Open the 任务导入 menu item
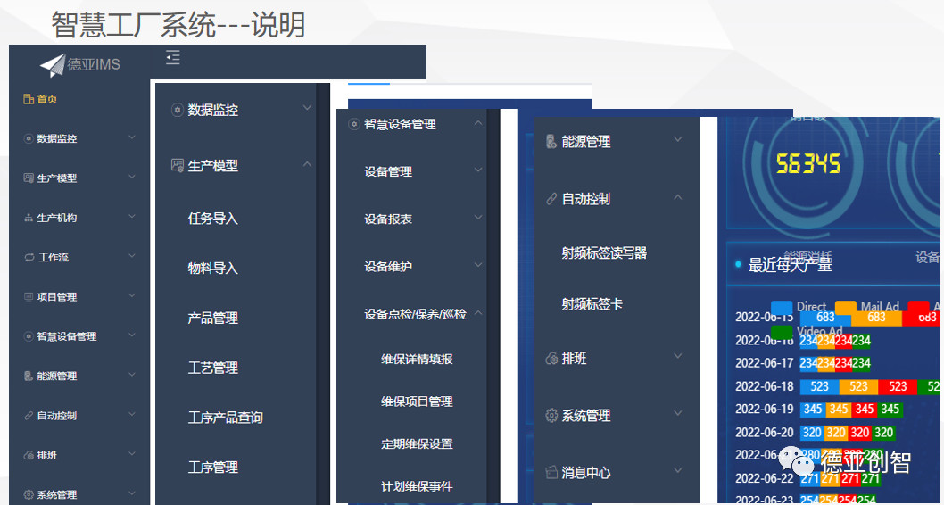Viewport: 944px width, 505px height. click(x=212, y=219)
